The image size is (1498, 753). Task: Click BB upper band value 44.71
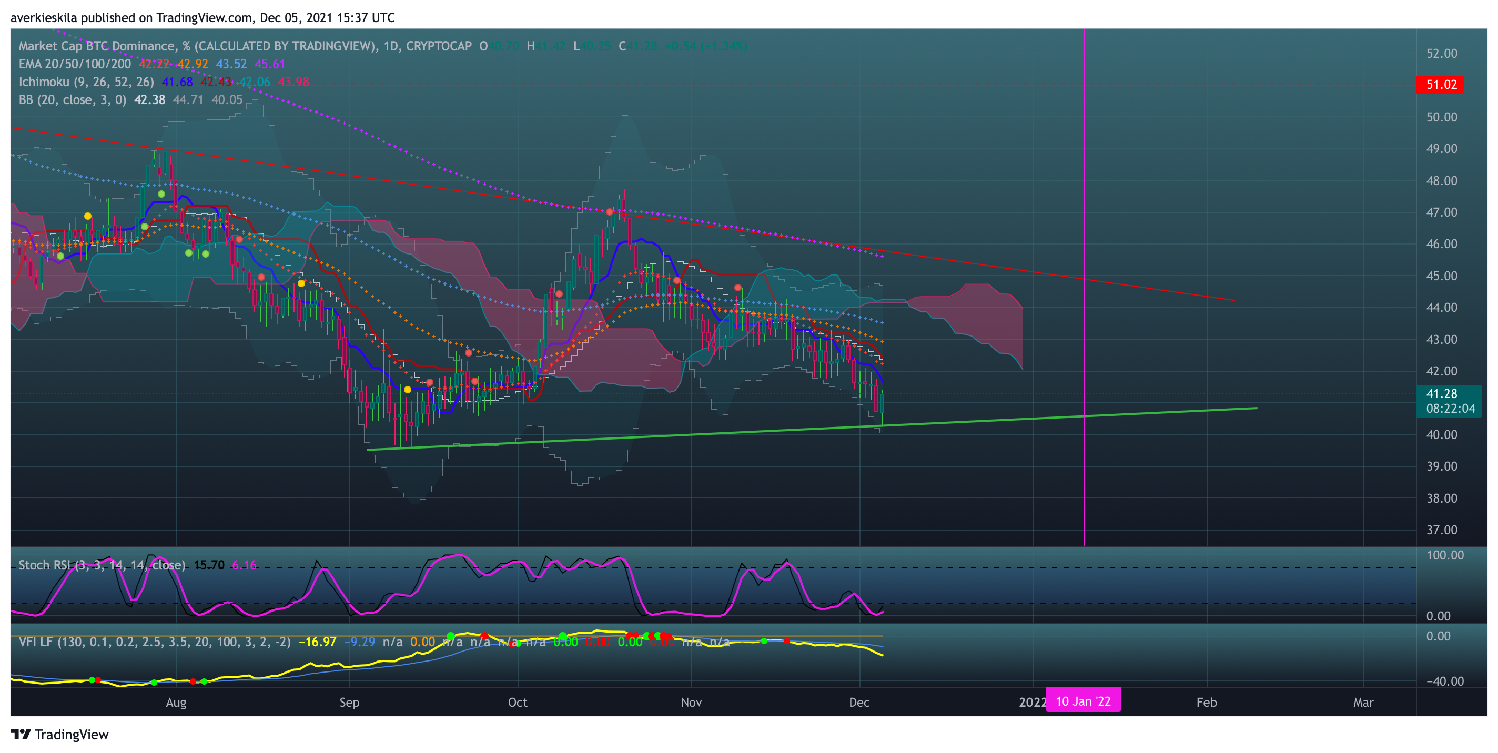click(x=188, y=100)
